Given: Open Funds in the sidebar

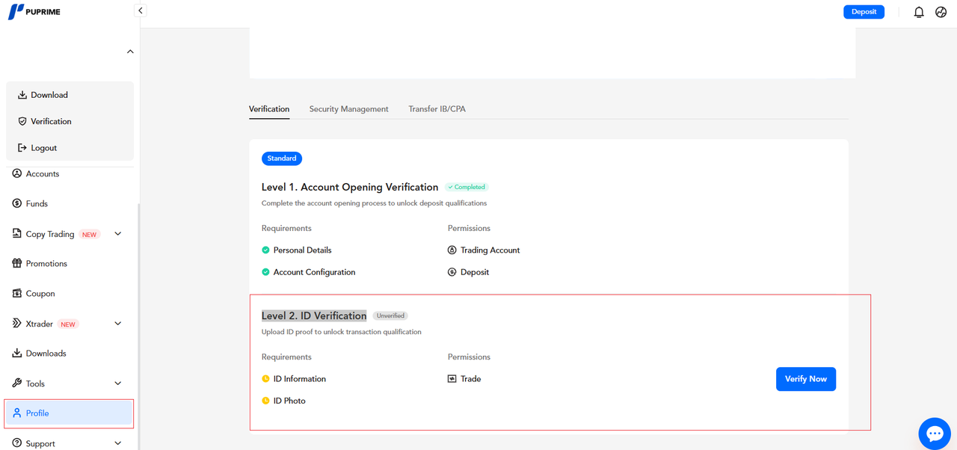Looking at the screenshot, I should click(x=37, y=203).
